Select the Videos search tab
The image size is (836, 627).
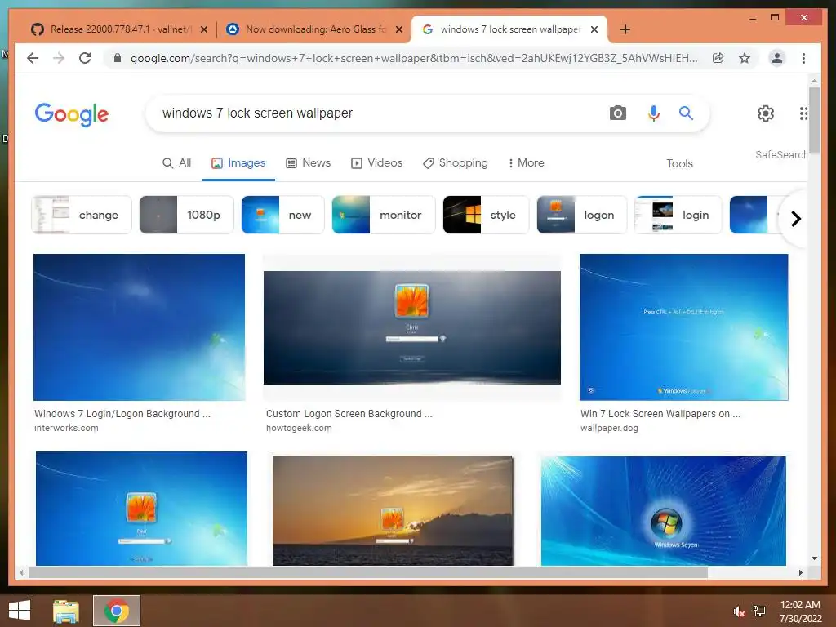click(376, 162)
